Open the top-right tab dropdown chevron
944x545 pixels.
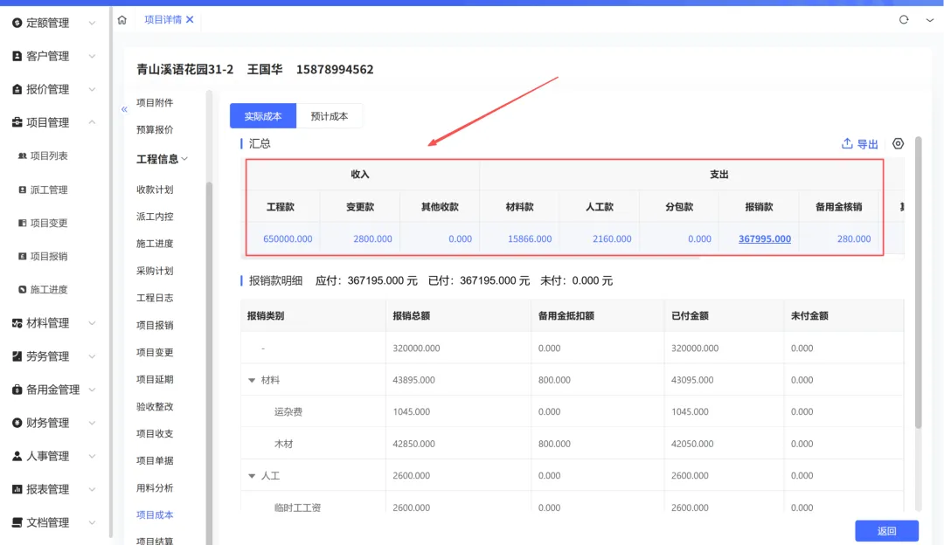coord(929,20)
